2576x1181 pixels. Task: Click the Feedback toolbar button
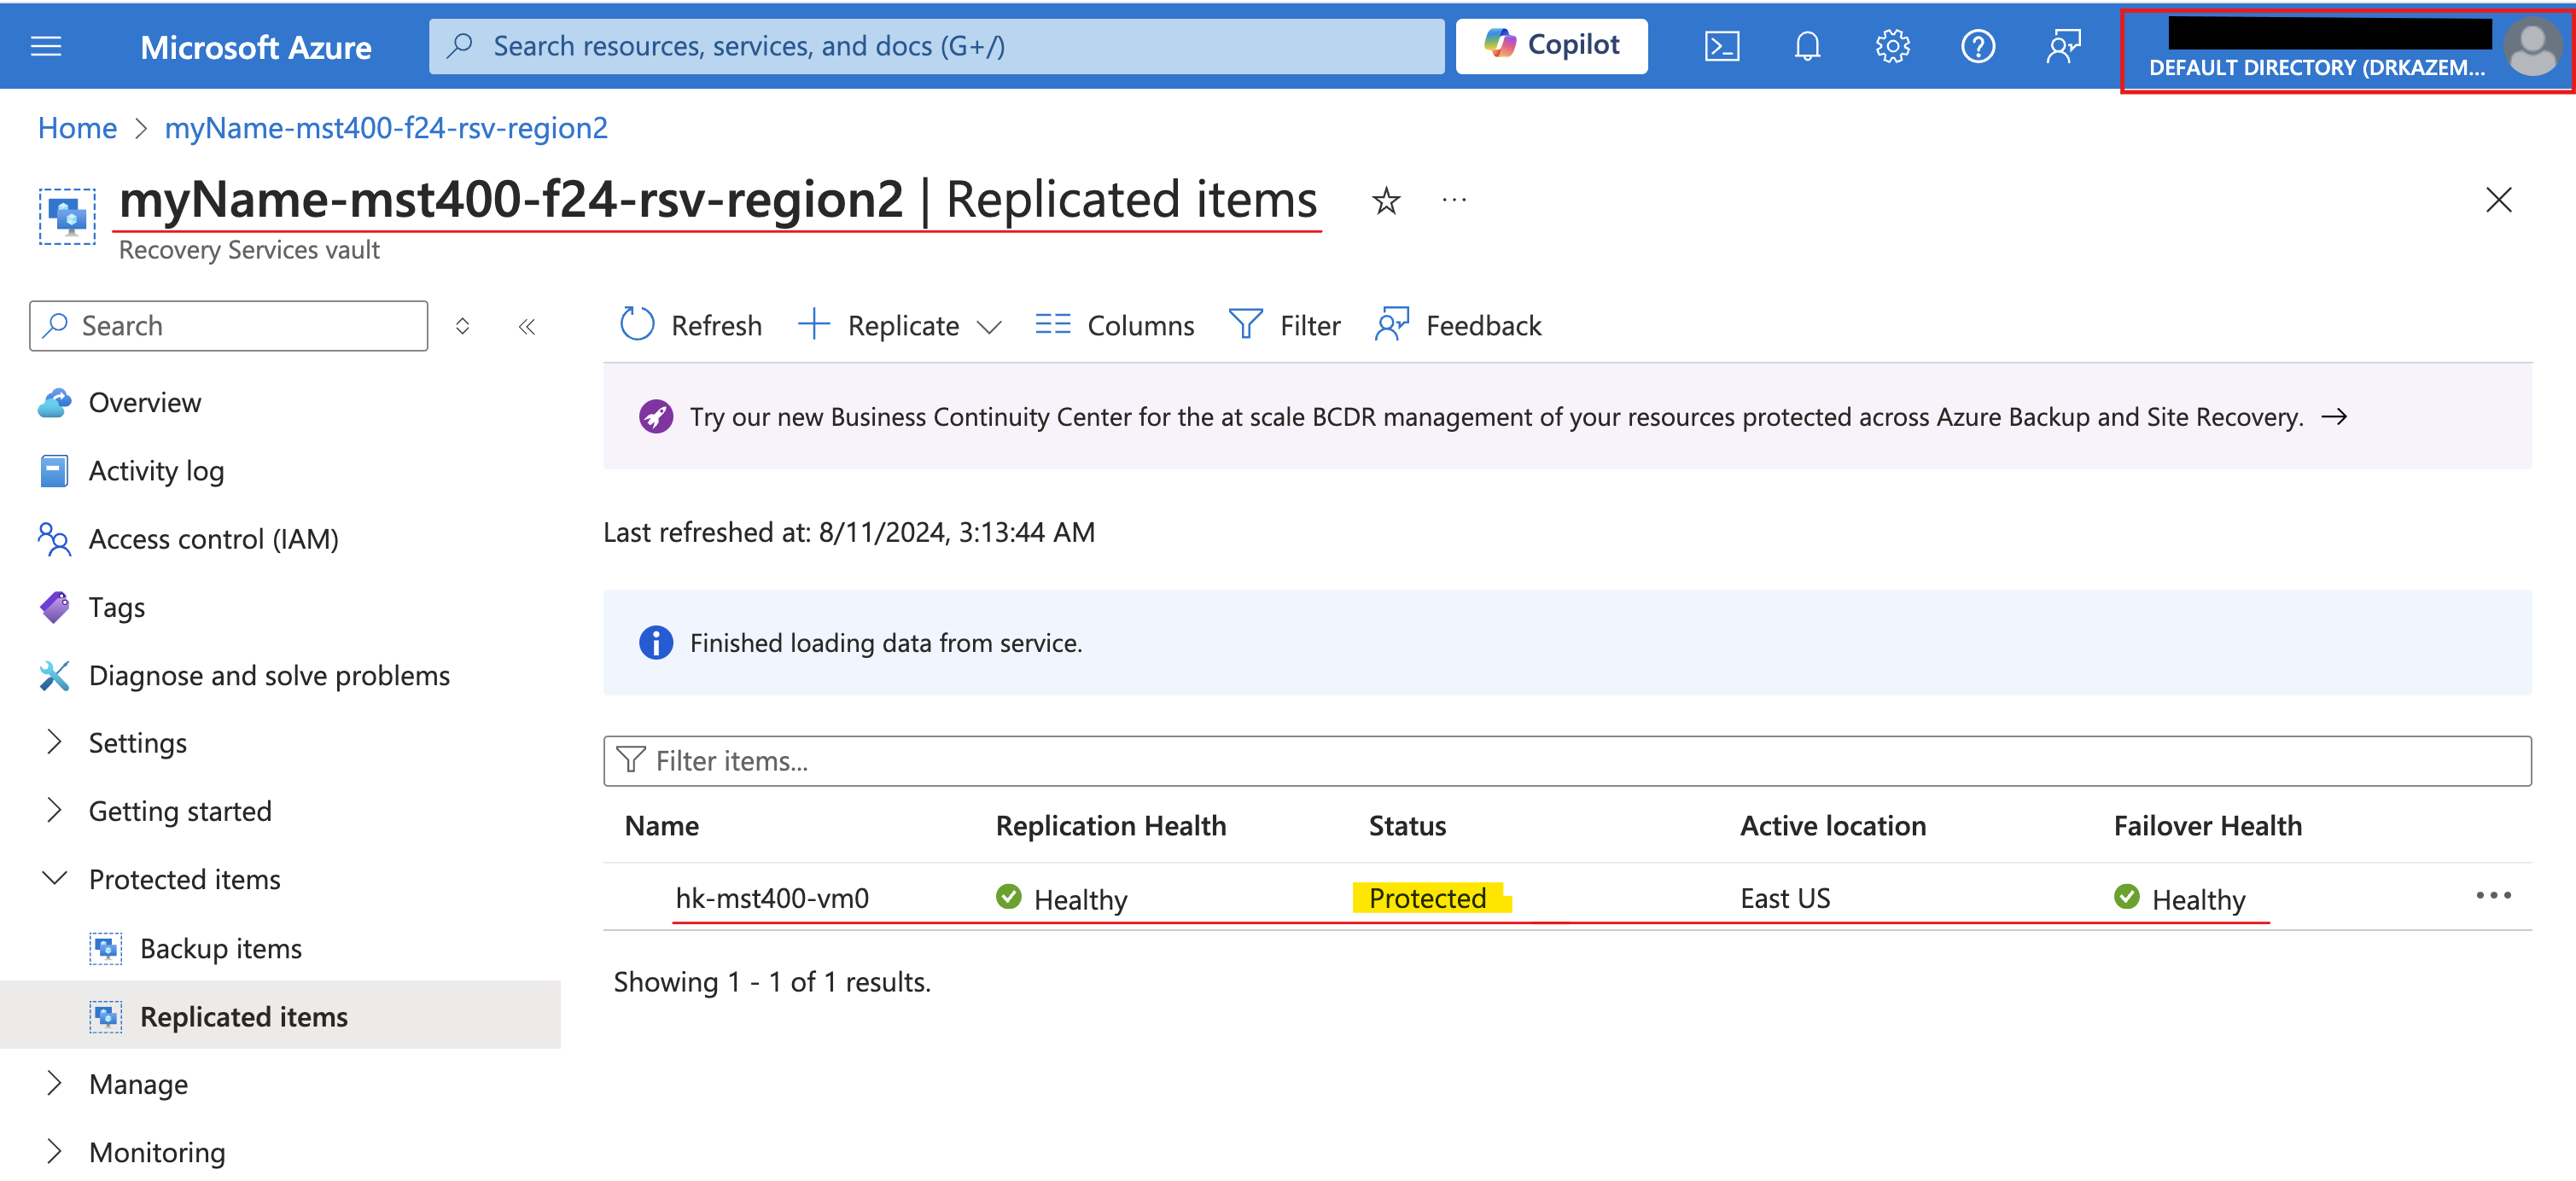1458,325
